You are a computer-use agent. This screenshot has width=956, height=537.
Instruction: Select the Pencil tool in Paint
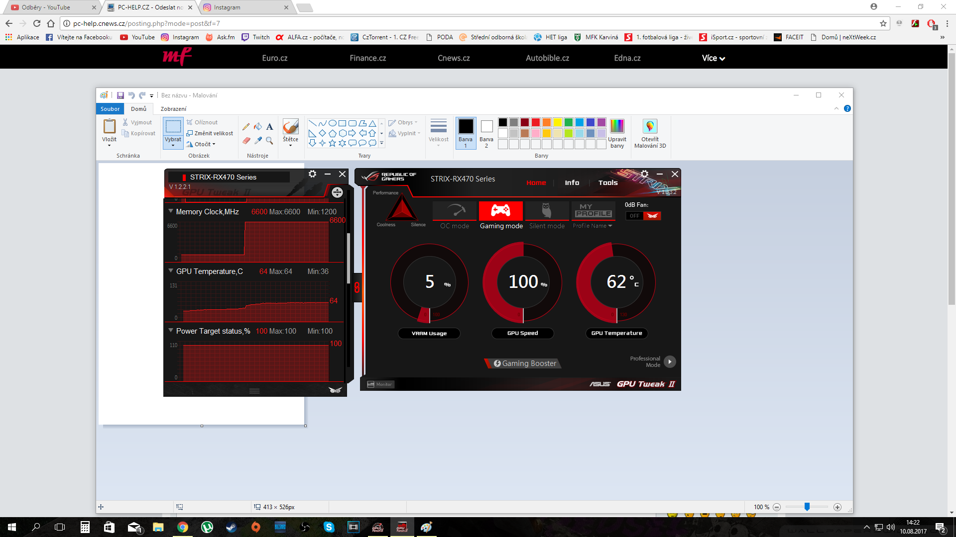pyautogui.click(x=246, y=127)
